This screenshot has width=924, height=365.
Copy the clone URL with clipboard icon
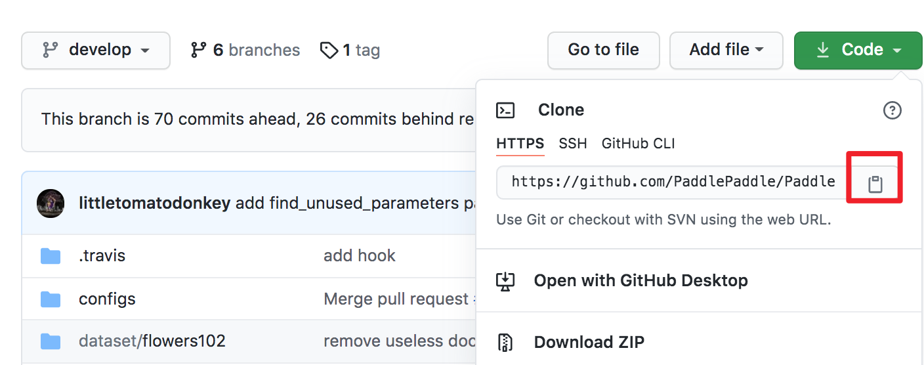pos(875,184)
